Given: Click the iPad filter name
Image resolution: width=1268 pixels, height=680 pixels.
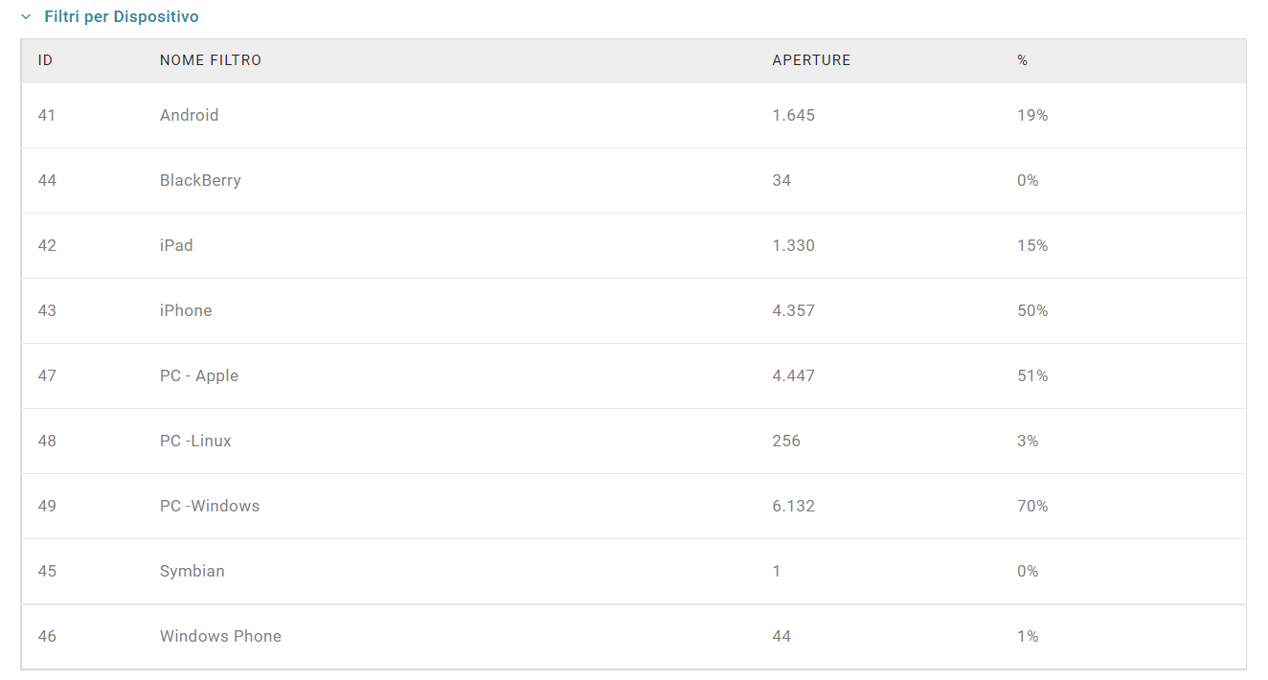Looking at the screenshot, I should click(176, 245).
